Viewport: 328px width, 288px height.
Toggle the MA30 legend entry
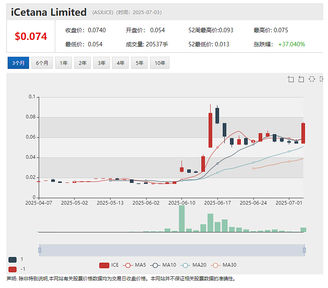[224, 265]
